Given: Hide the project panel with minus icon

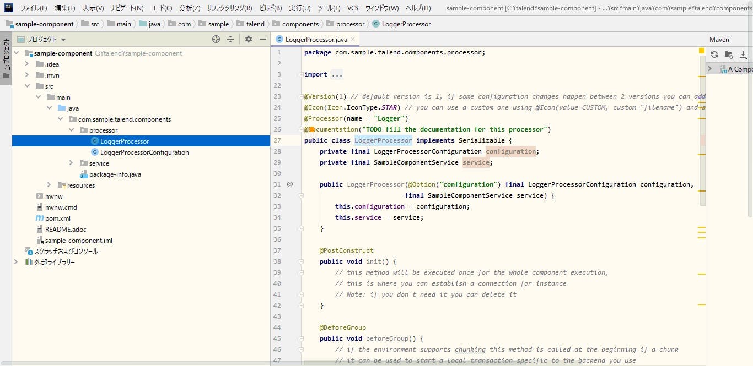Looking at the screenshot, I should pos(263,39).
